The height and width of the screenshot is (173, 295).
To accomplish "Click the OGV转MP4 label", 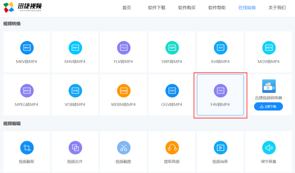I will 172,105.
